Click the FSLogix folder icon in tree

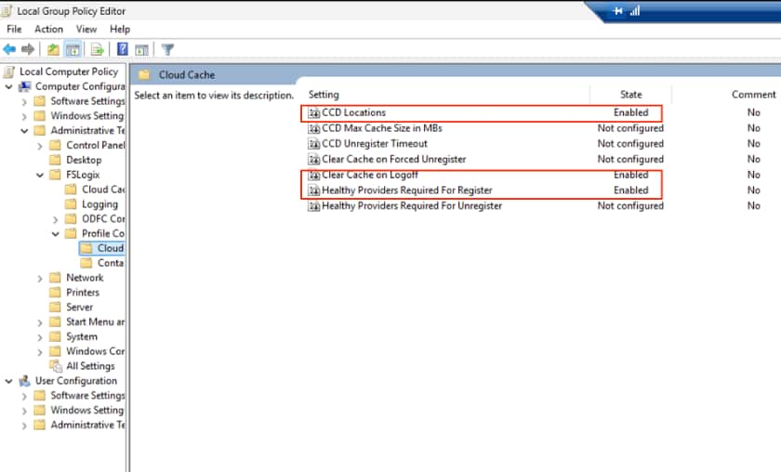pos(55,175)
